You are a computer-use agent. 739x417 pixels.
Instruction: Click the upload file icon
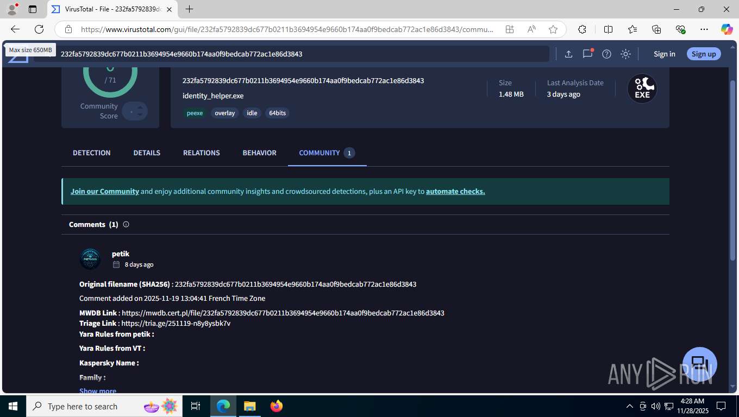click(568, 54)
